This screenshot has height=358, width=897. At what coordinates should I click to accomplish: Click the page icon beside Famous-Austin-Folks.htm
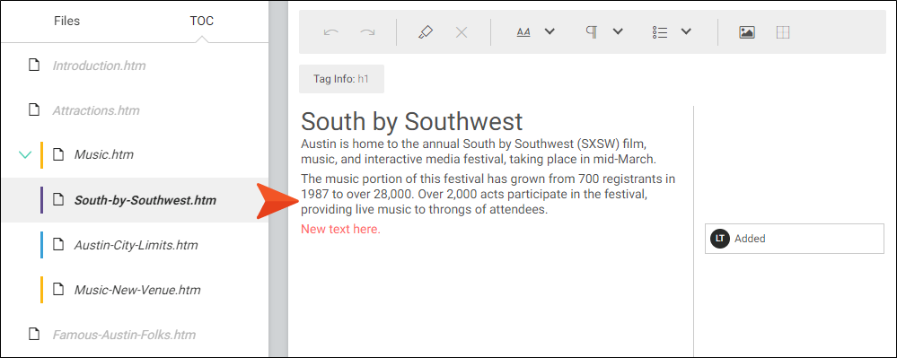(x=34, y=334)
